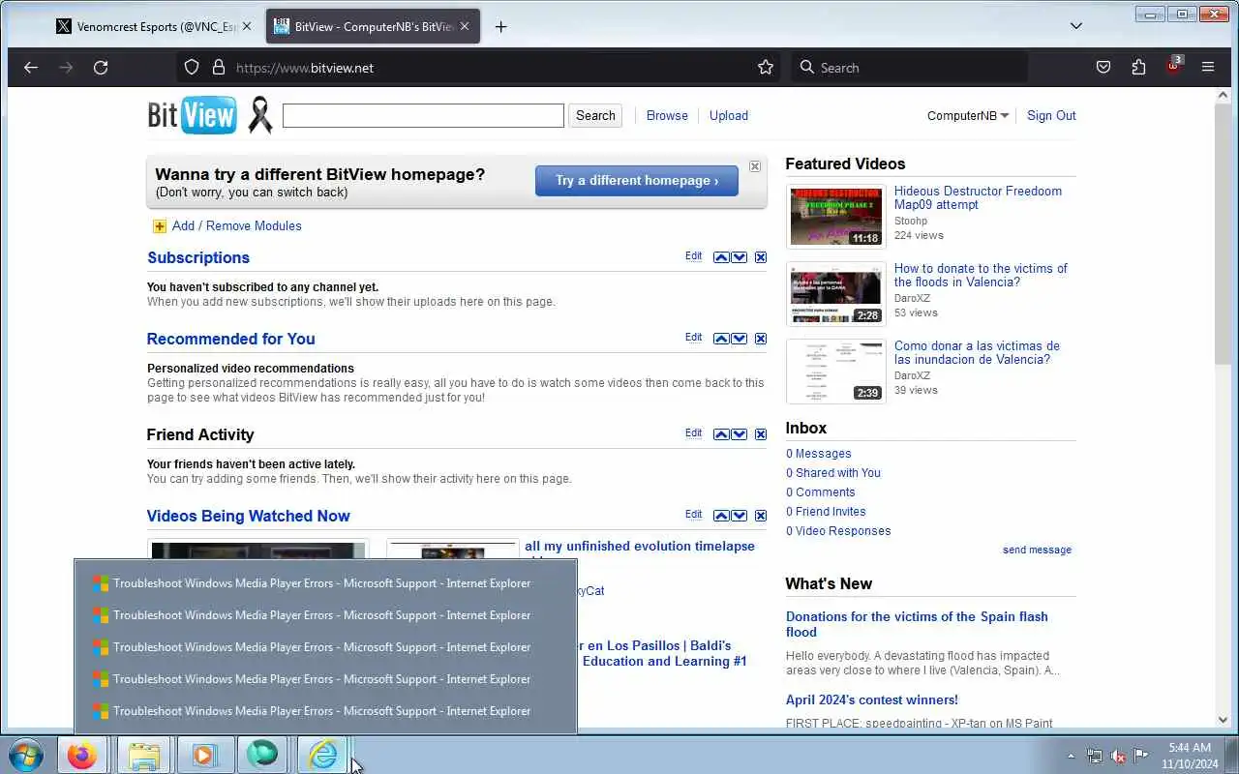
Task: Click the muted volume tray icon
Action: pos(1117,756)
